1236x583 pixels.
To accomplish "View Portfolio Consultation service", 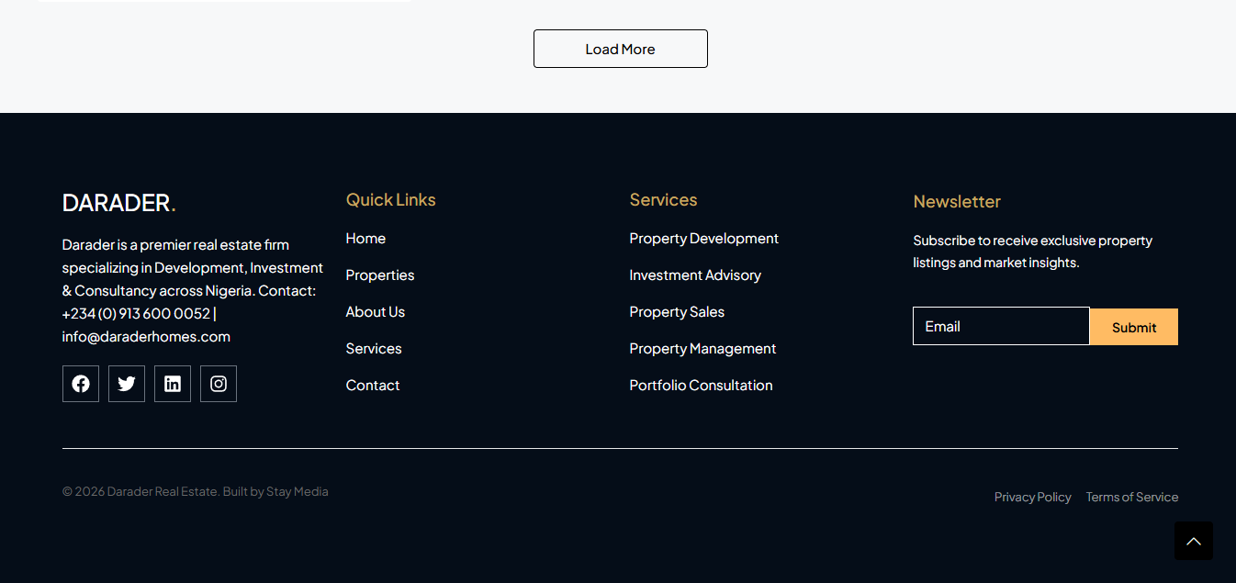I will pyautogui.click(x=701, y=386).
